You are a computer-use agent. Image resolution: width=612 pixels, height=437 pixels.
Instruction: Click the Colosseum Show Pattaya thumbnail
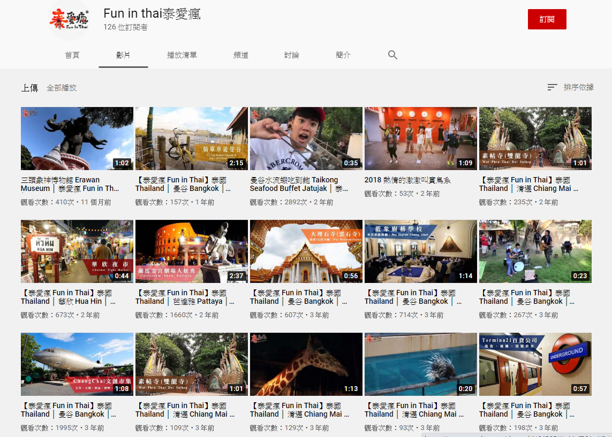pyautogui.click(x=192, y=251)
